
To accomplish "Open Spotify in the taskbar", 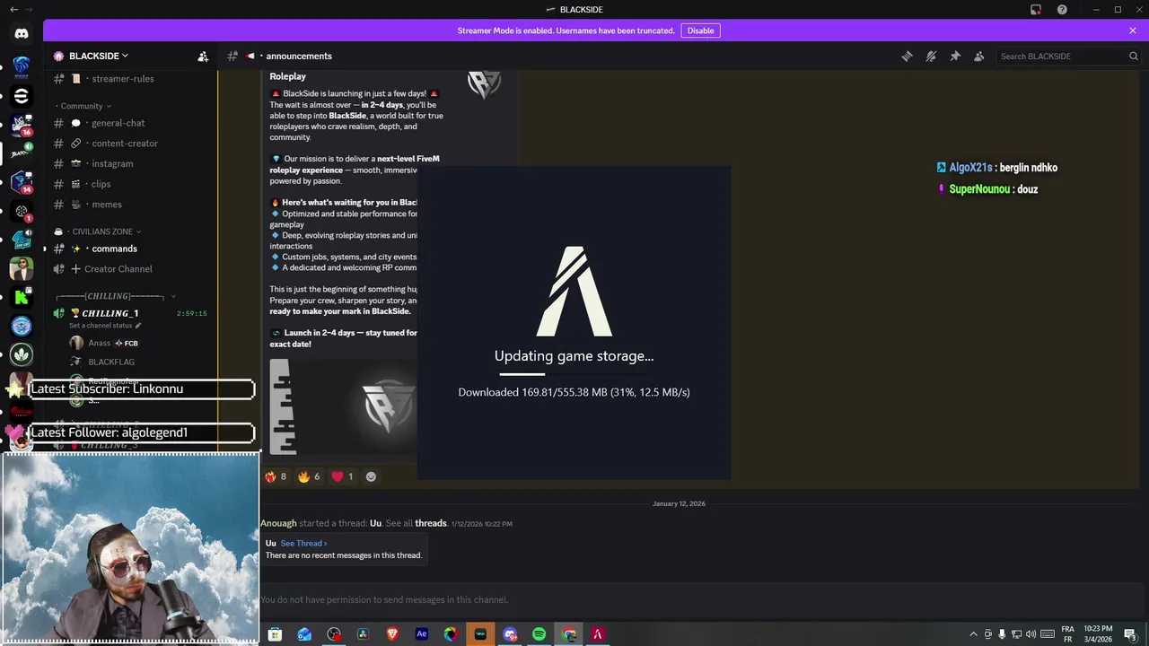I will 539,634.
